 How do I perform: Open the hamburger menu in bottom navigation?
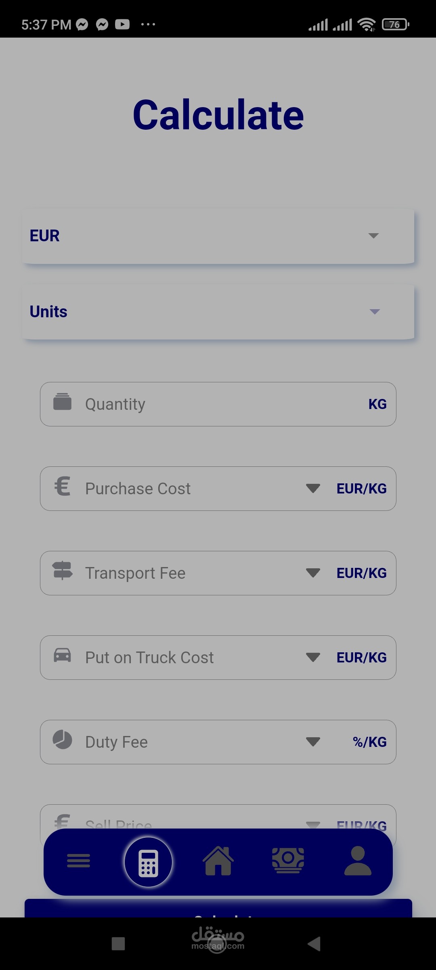[x=78, y=861]
